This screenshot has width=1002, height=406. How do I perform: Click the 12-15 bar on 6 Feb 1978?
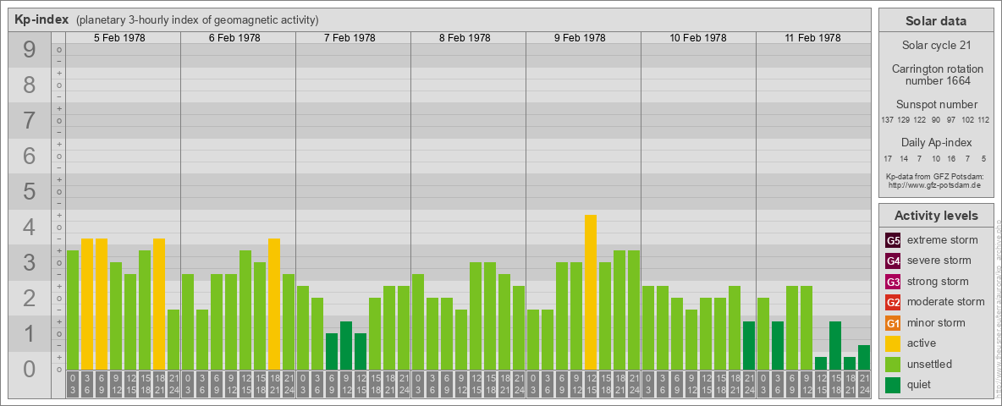tap(245, 310)
